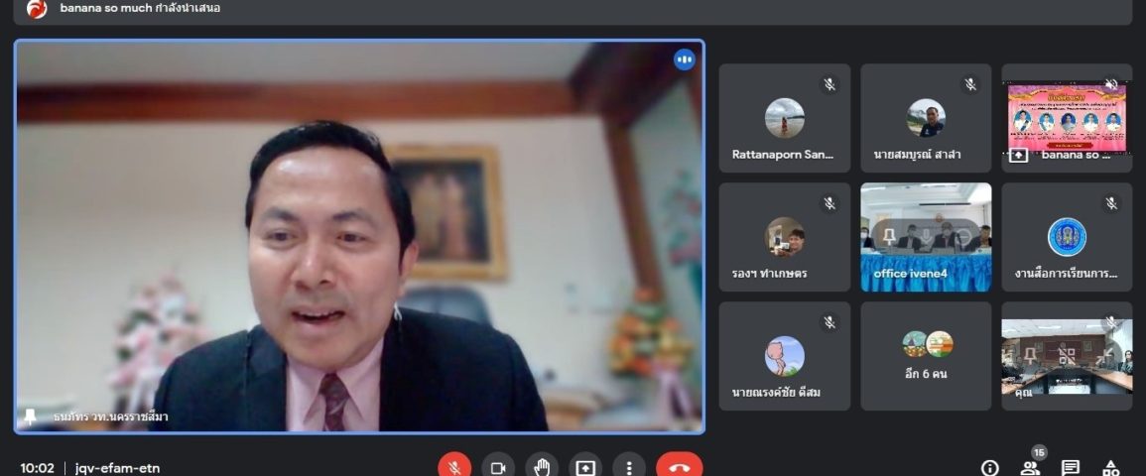Click the red leave call button

coord(679,467)
